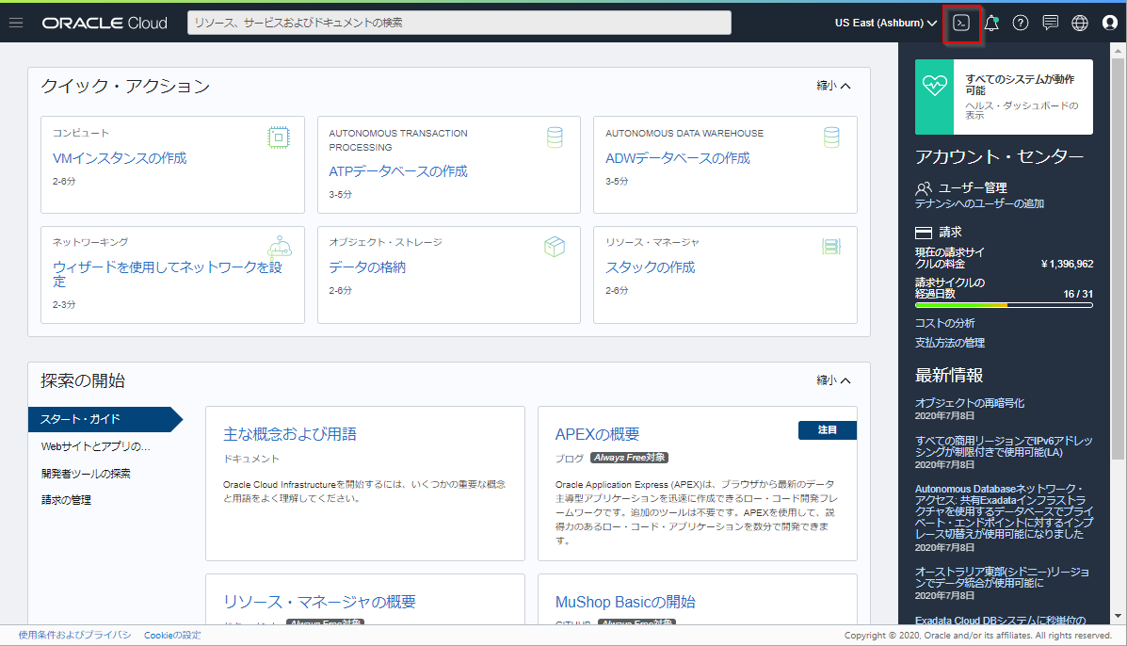The width and height of the screenshot is (1127, 646).
Task: Open the feedback chat icon
Action: click(x=1051, y=24)
